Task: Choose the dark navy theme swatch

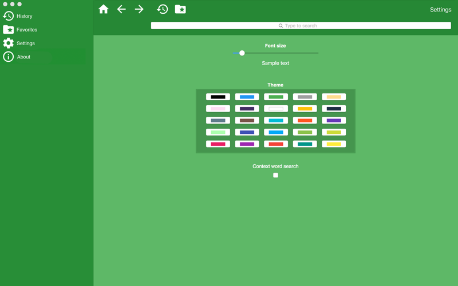Action: [x=334, y=109]
